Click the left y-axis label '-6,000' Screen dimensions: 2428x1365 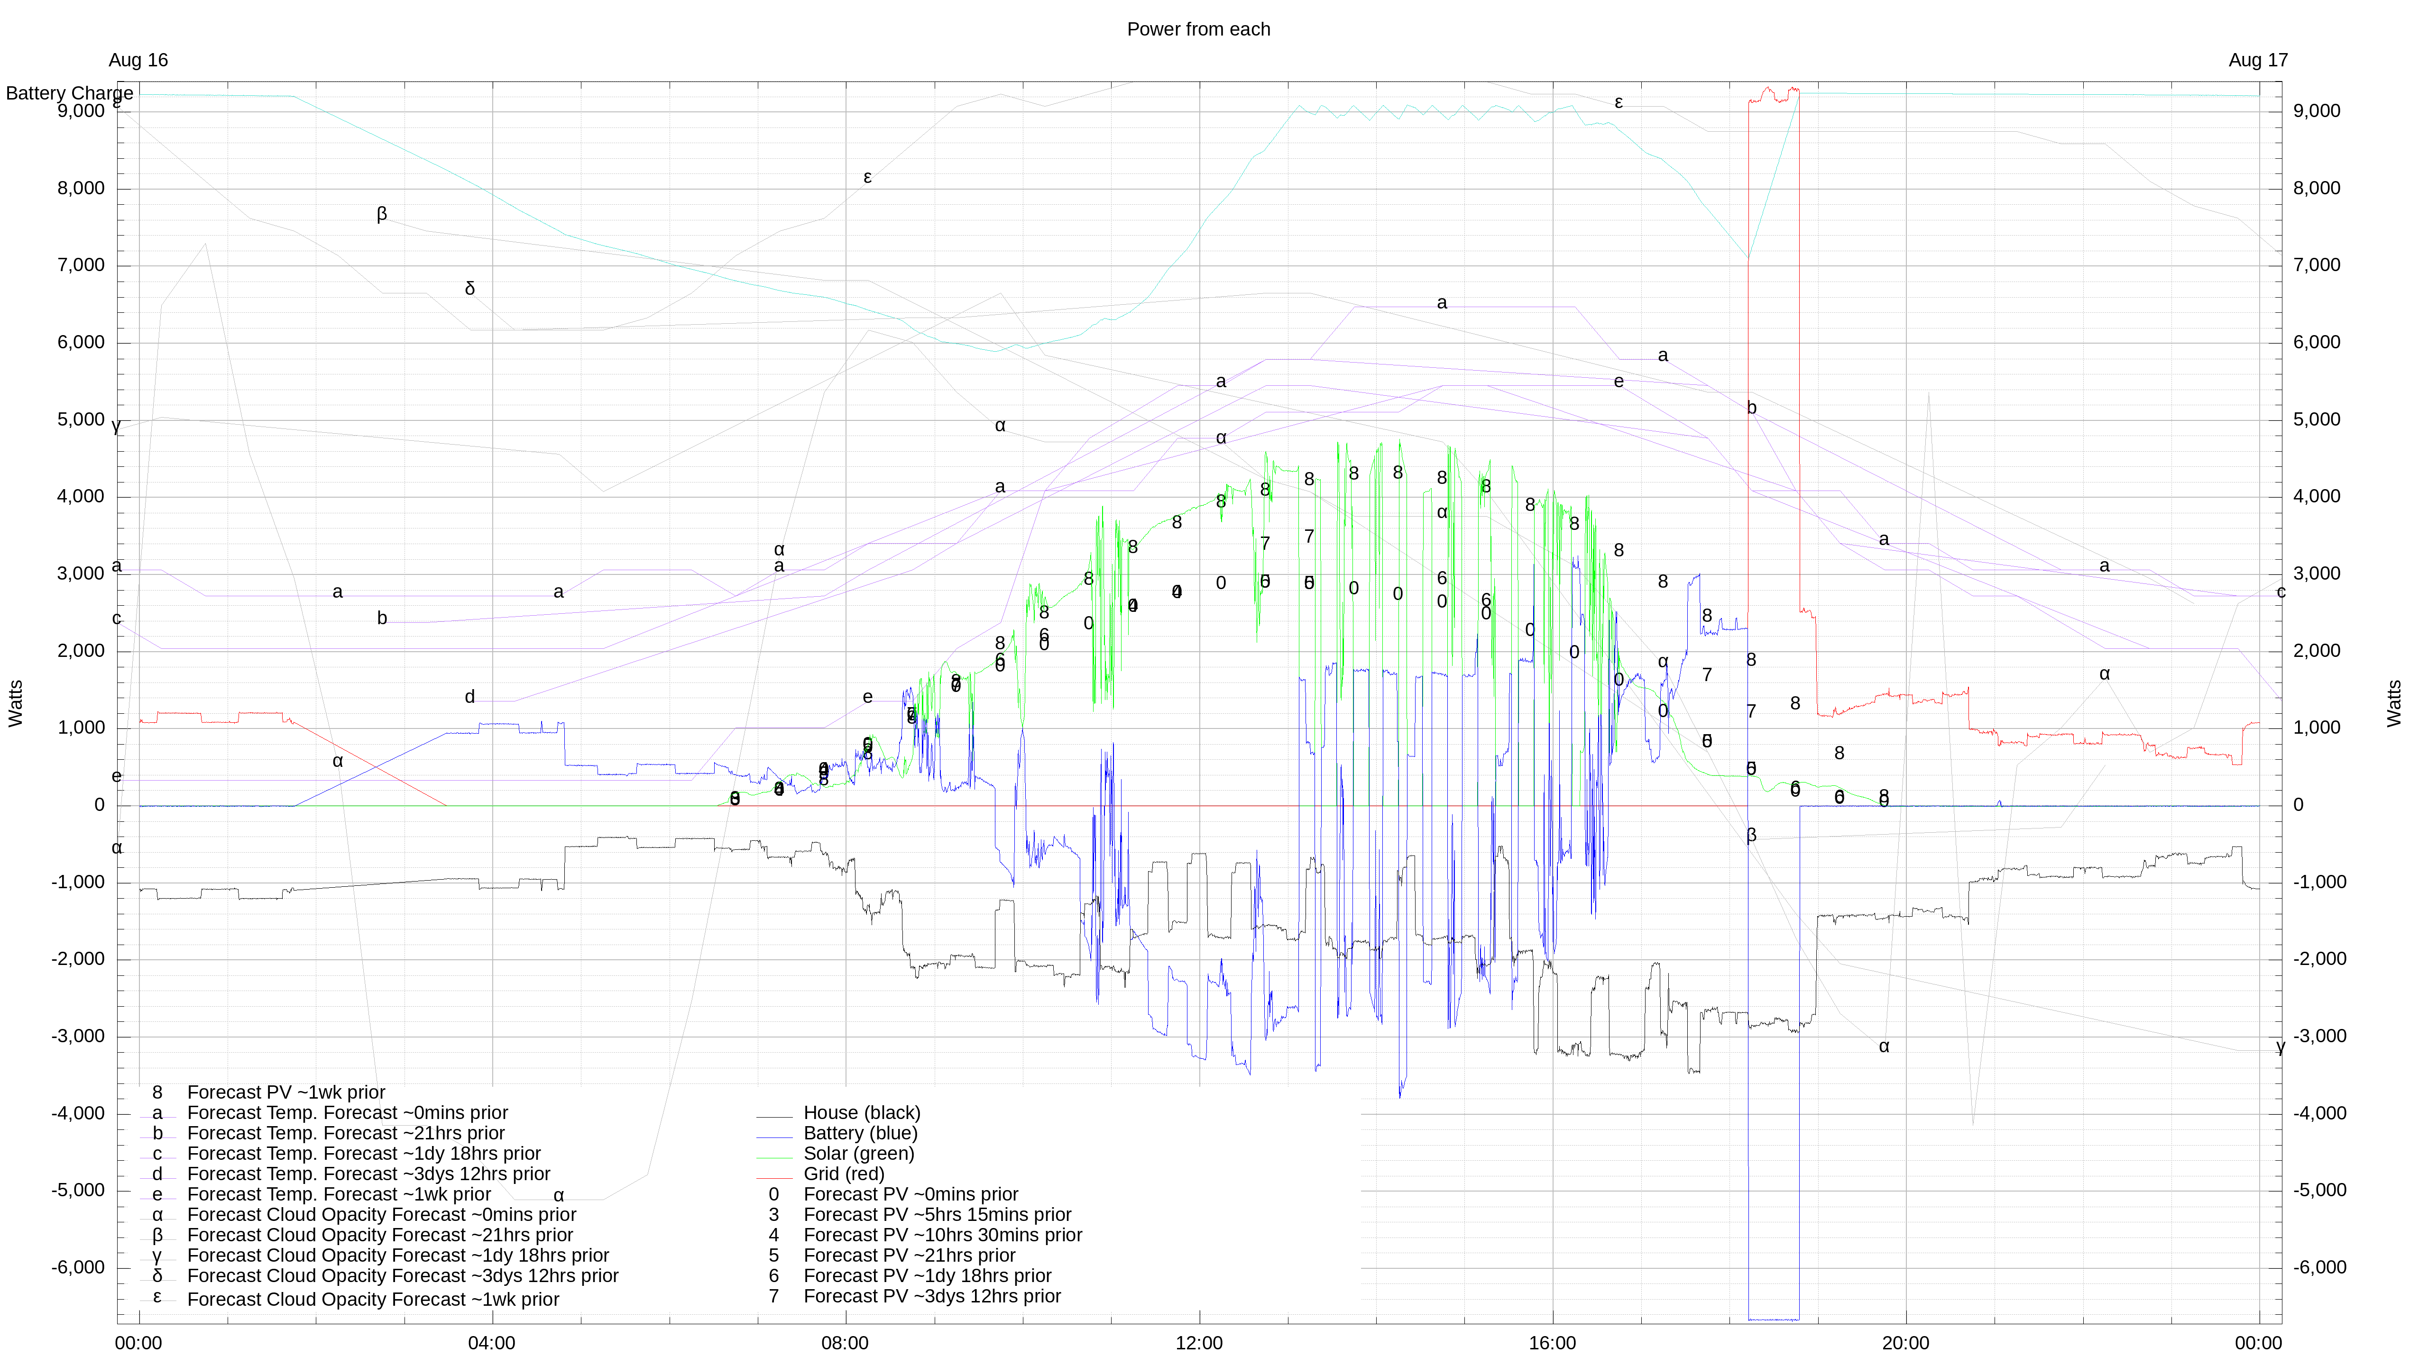click(x=78, y=1268)
